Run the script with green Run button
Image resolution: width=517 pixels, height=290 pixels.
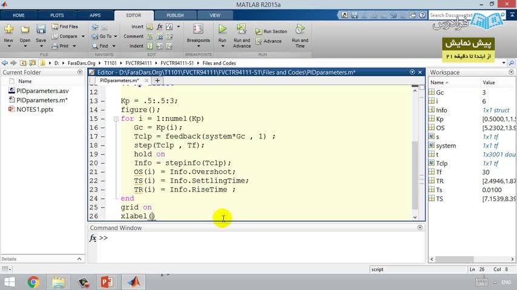pos(223,29)
